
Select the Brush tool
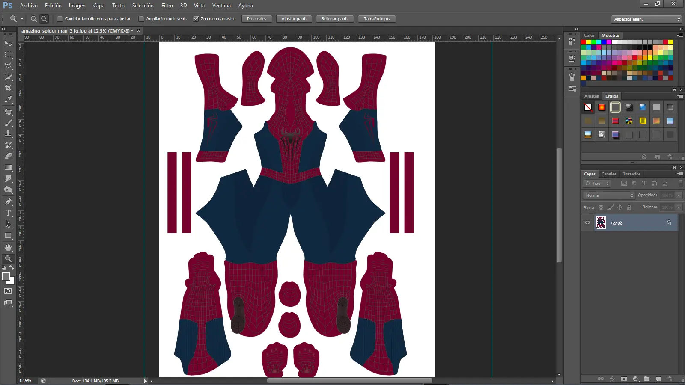click(8, 123)
